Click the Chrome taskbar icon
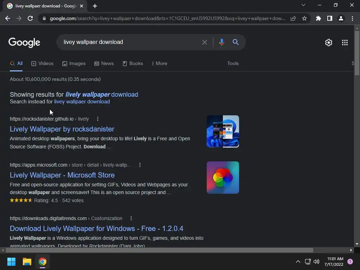 pos(43,262)
